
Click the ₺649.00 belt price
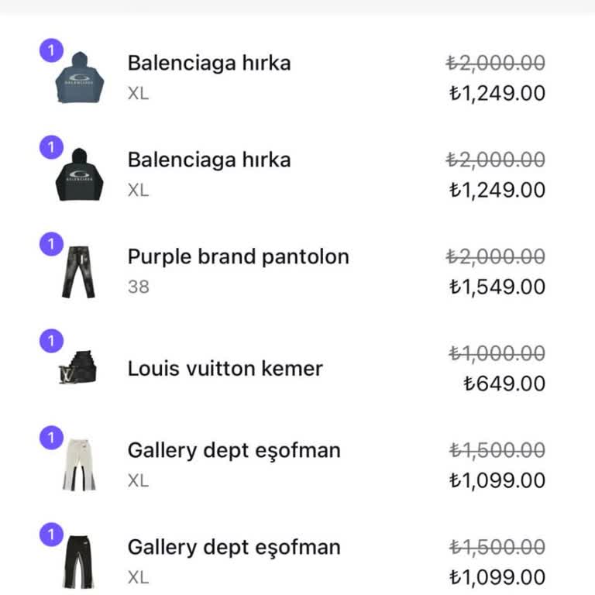point(504,384)
